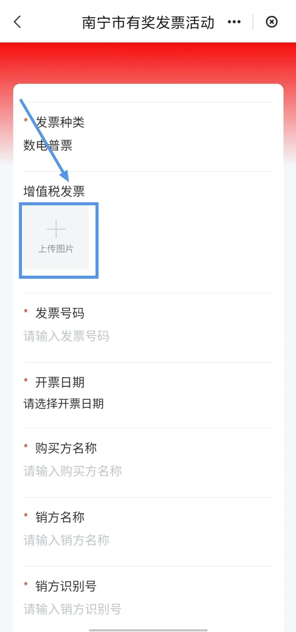The width and height of the screenshot is (296, 632).
Task: Tap the back arrow icon
Action: (18, 22)
